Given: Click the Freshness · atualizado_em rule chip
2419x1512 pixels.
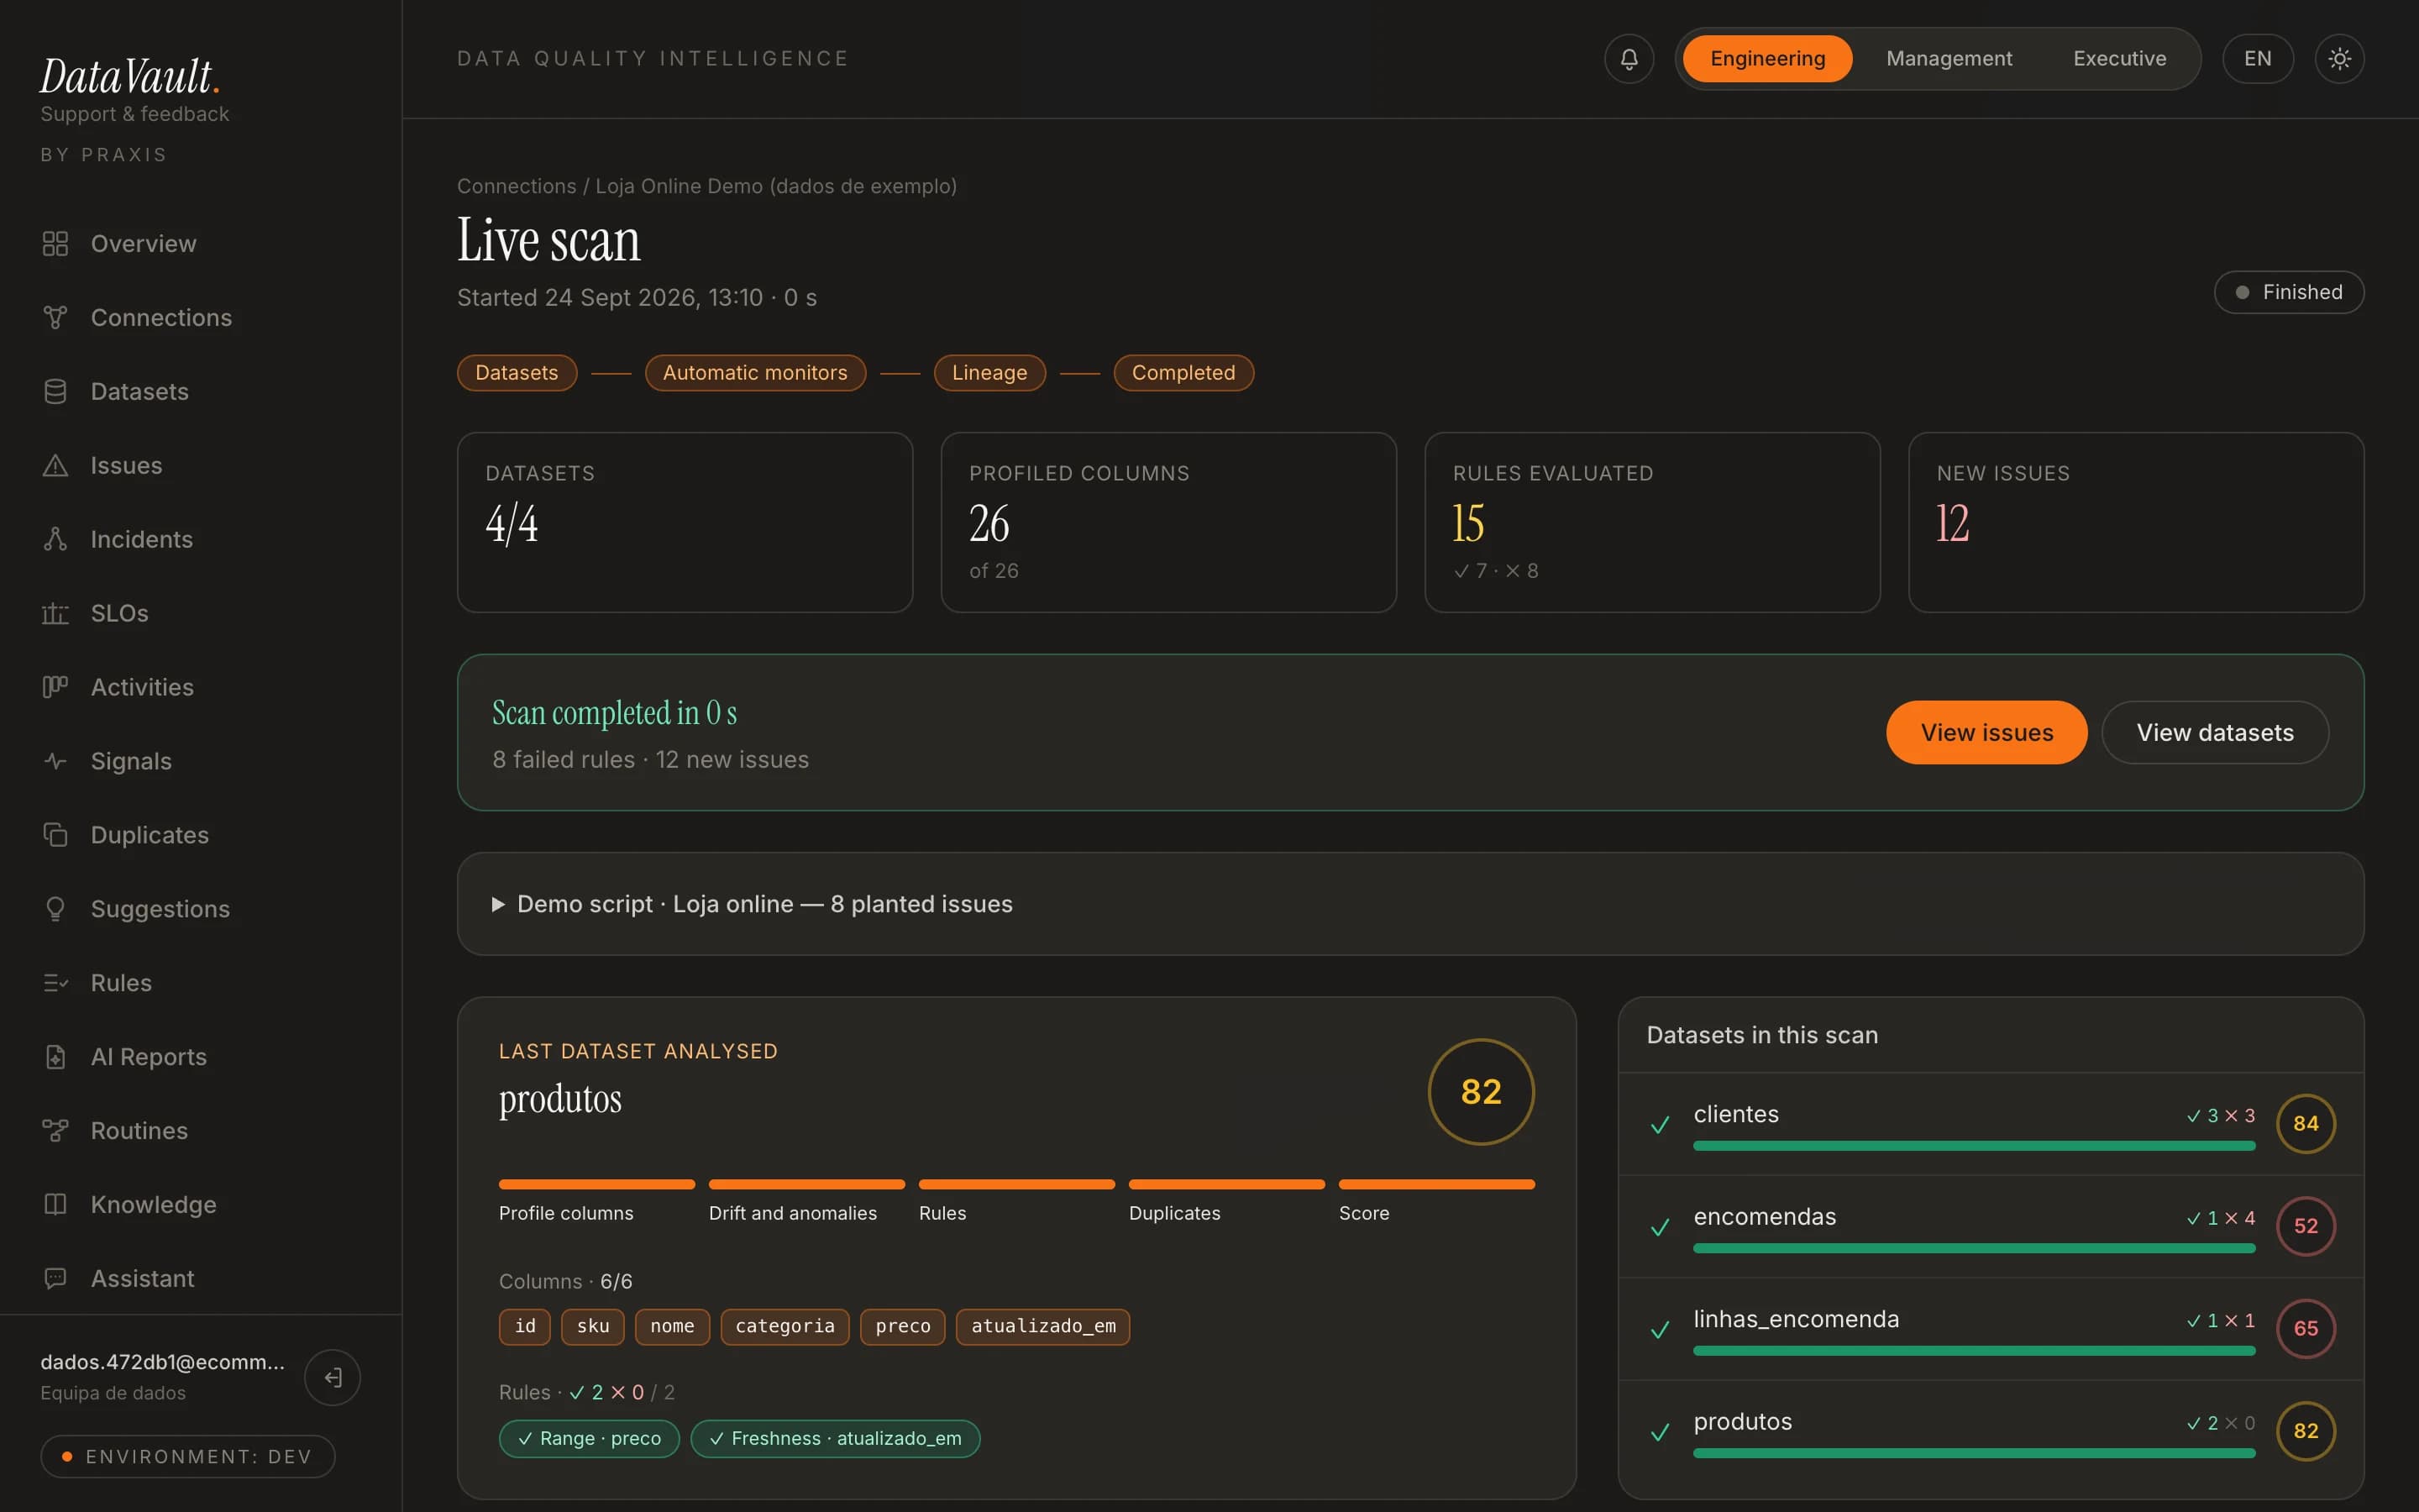Looking at the screenshot, I should click(835, 1439).
